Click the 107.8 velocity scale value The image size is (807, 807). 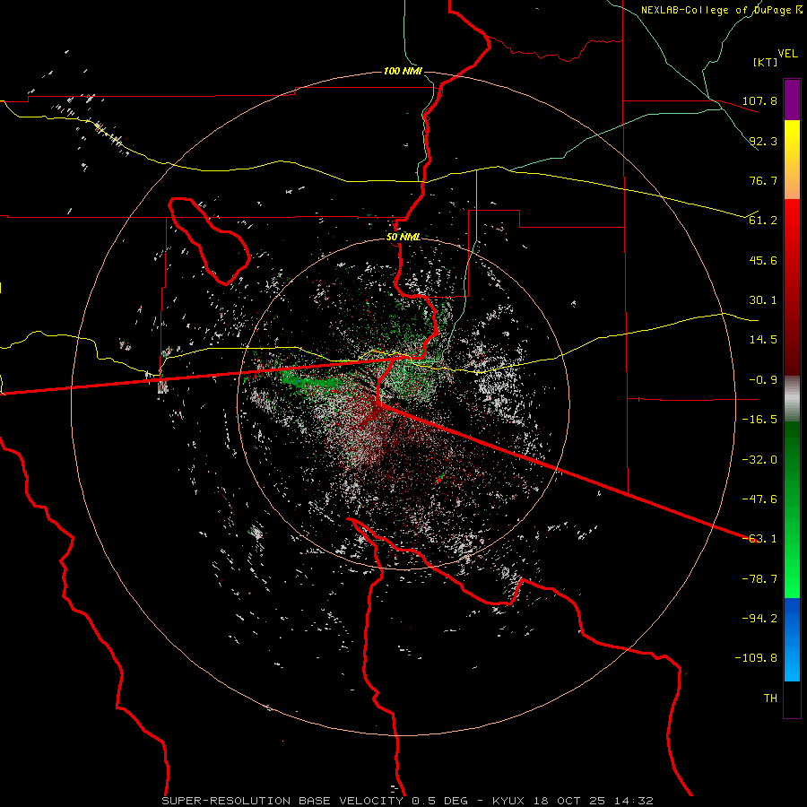click(759, 100)
